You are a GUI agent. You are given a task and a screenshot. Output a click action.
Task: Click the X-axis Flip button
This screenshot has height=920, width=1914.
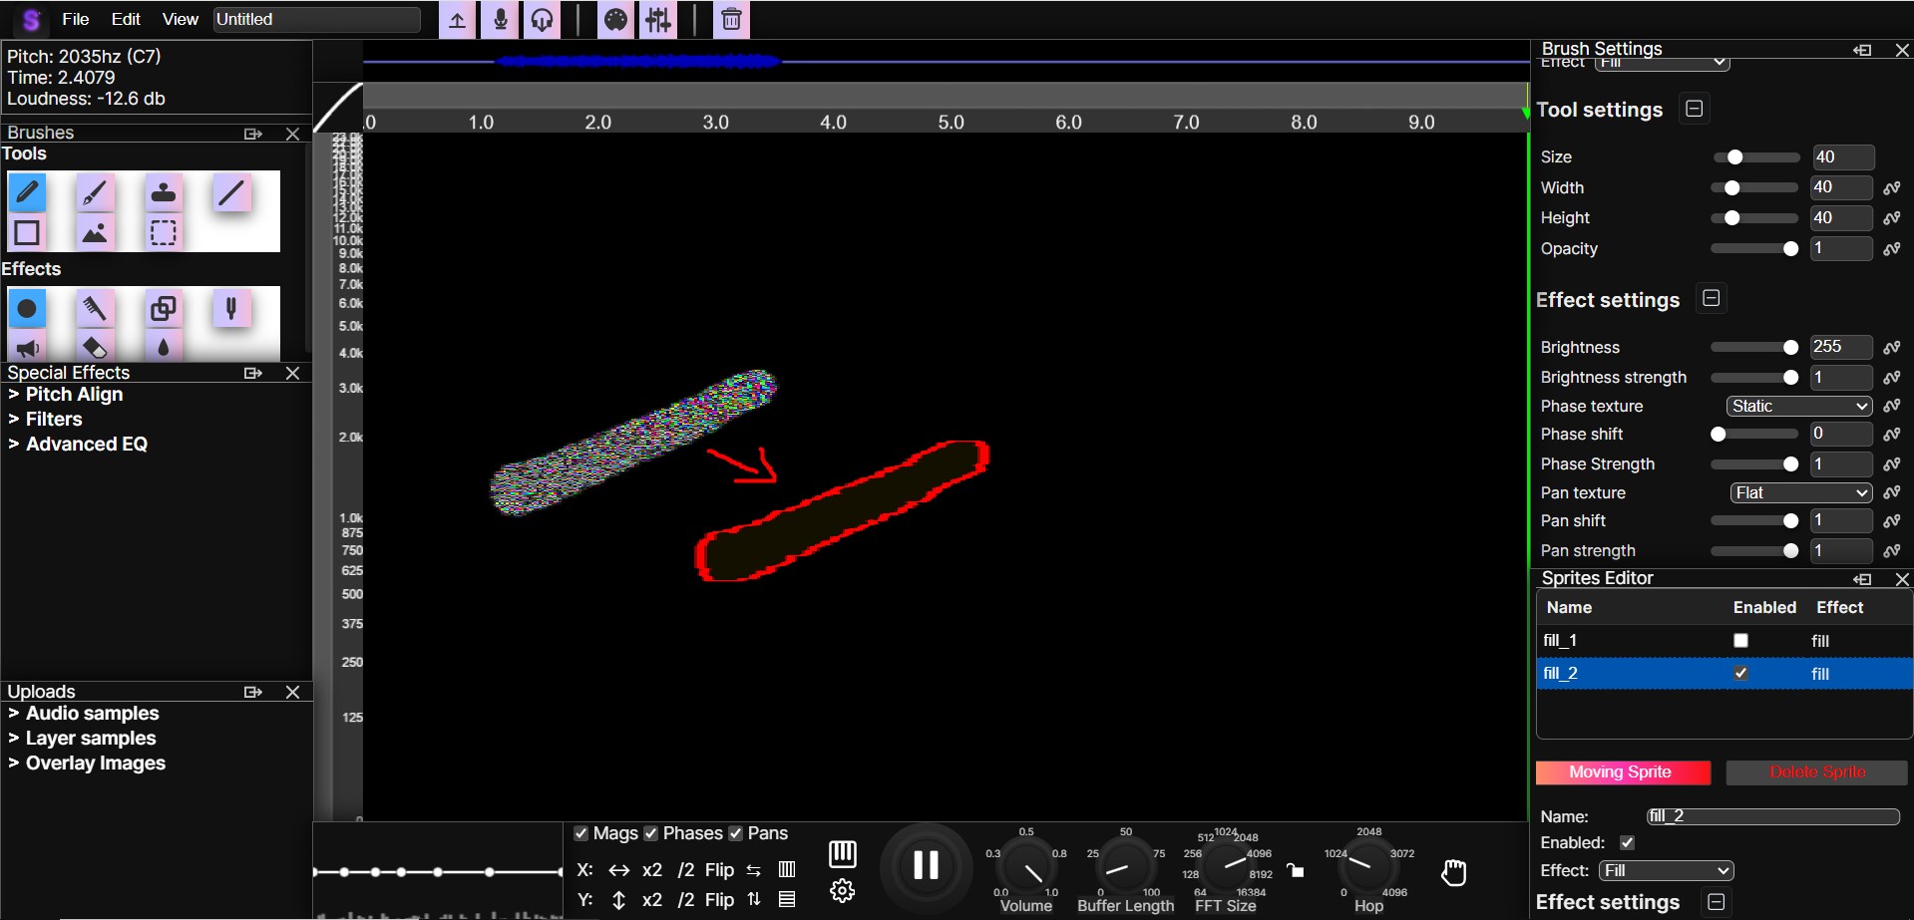point(719,870)
